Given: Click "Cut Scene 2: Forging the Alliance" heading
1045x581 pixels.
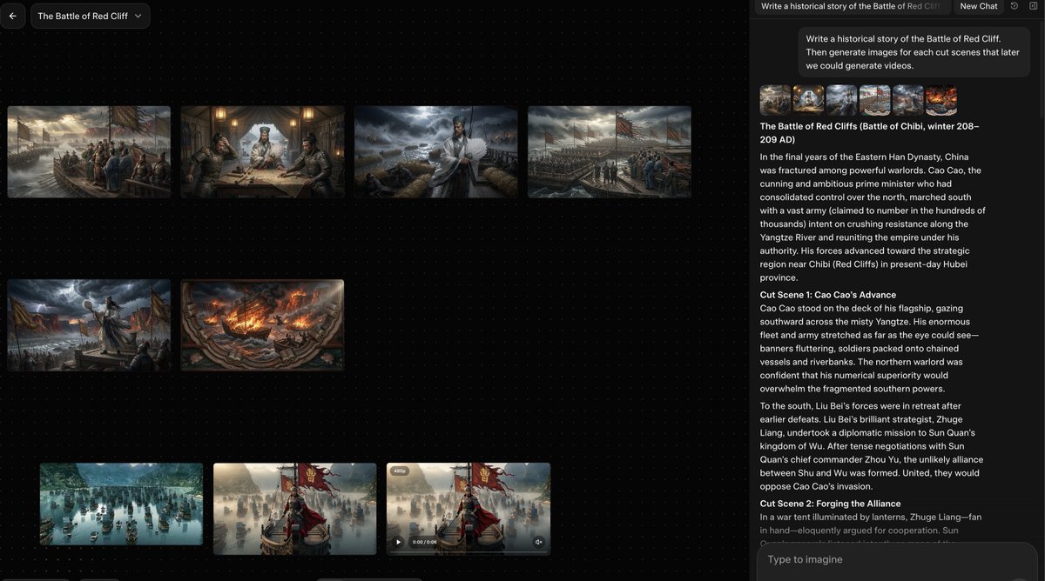Looking at the screenshot, I should pos(830,504).
